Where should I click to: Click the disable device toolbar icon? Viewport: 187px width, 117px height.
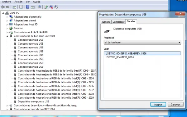[x=56, y=7]
